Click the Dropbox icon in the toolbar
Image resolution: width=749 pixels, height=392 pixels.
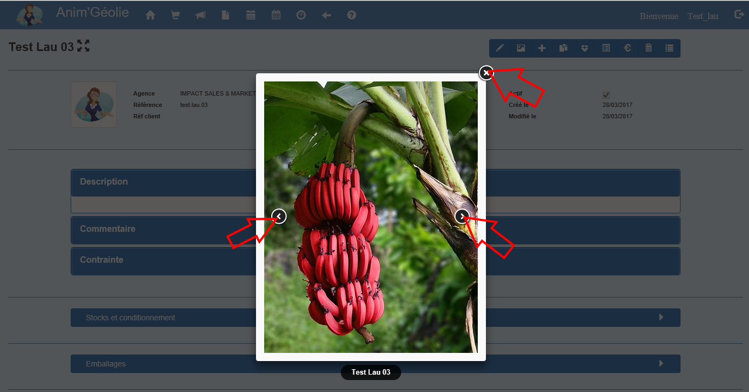click(x=584, y=48)
